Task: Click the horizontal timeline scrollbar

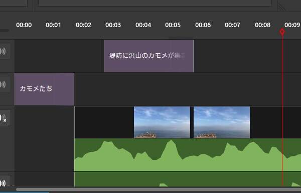Action: click(159, 189)
